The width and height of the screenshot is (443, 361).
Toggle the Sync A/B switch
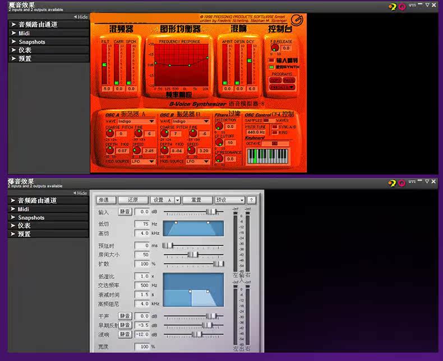point(274,127)
